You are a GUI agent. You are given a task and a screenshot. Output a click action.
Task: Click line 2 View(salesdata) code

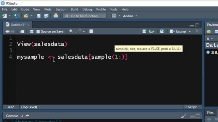pyautogui.click(x=42, y=44)
